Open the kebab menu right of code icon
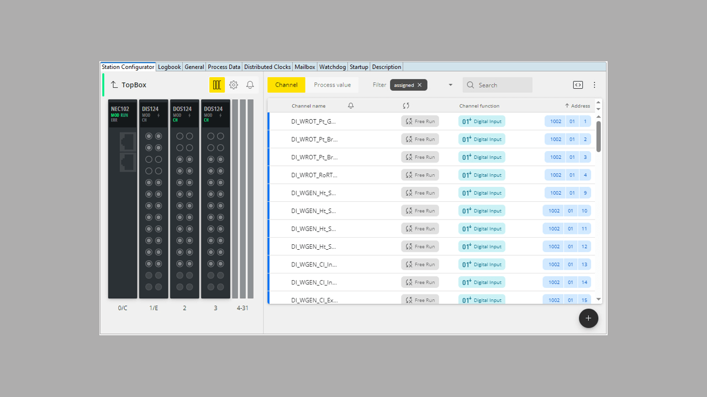Screen dimensions: 707x397 [x=594, y=85]
